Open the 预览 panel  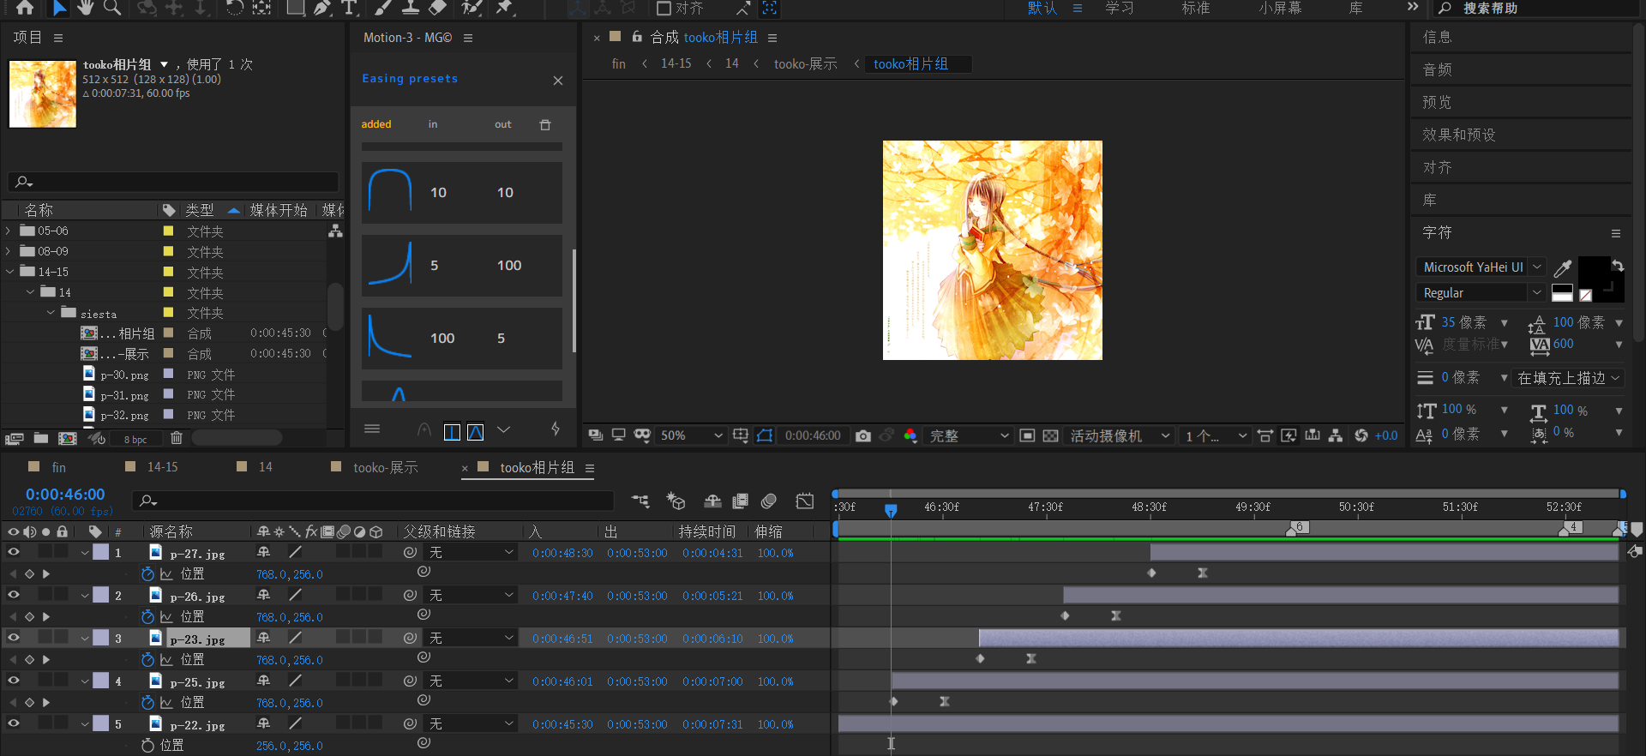tap(1437, 102)
